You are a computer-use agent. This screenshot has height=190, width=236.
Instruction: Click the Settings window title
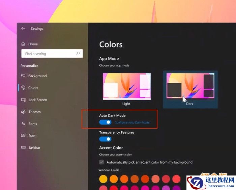37,28
